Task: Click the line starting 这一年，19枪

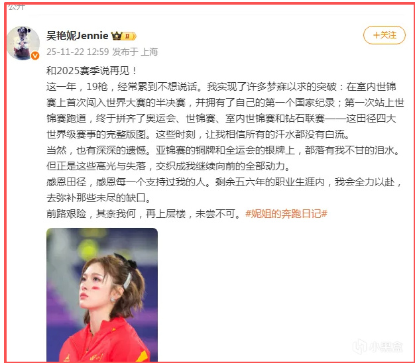Action: click(221, 87)
